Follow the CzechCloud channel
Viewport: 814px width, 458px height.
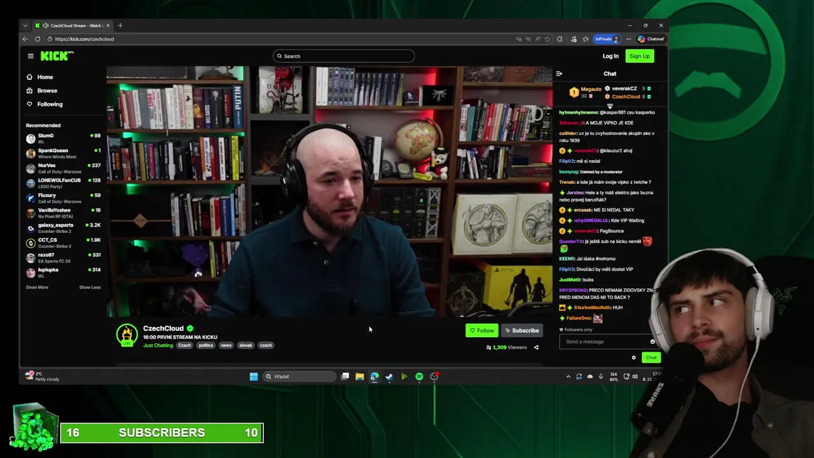pos(481,330)
